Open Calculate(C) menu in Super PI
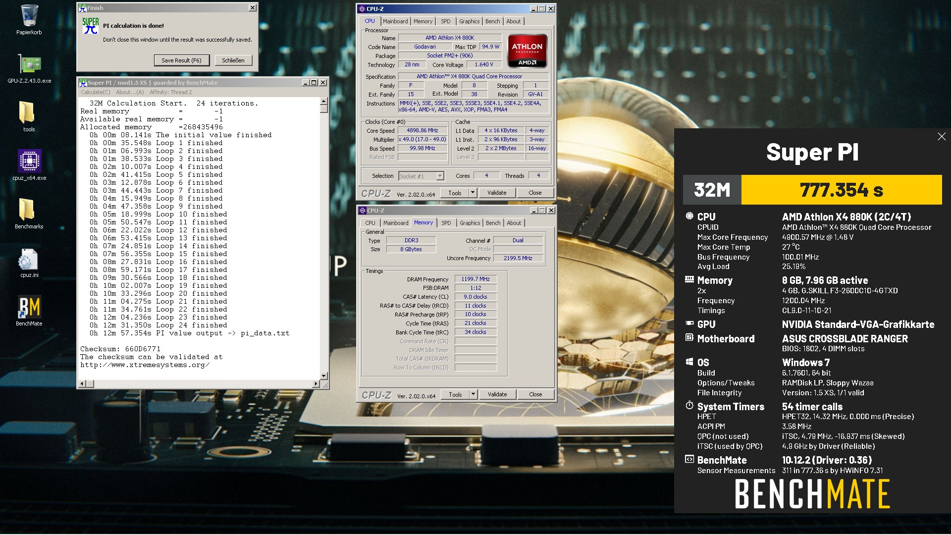The width and height of the screenshot is (951, 535). pos(96,92)
